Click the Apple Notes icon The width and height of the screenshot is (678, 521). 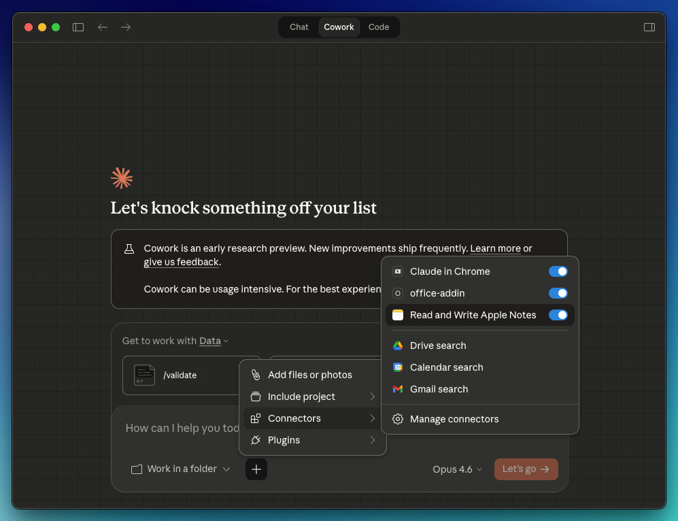click(397, 315)
